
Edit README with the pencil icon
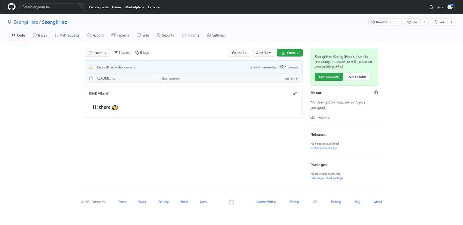pos(295,94)
